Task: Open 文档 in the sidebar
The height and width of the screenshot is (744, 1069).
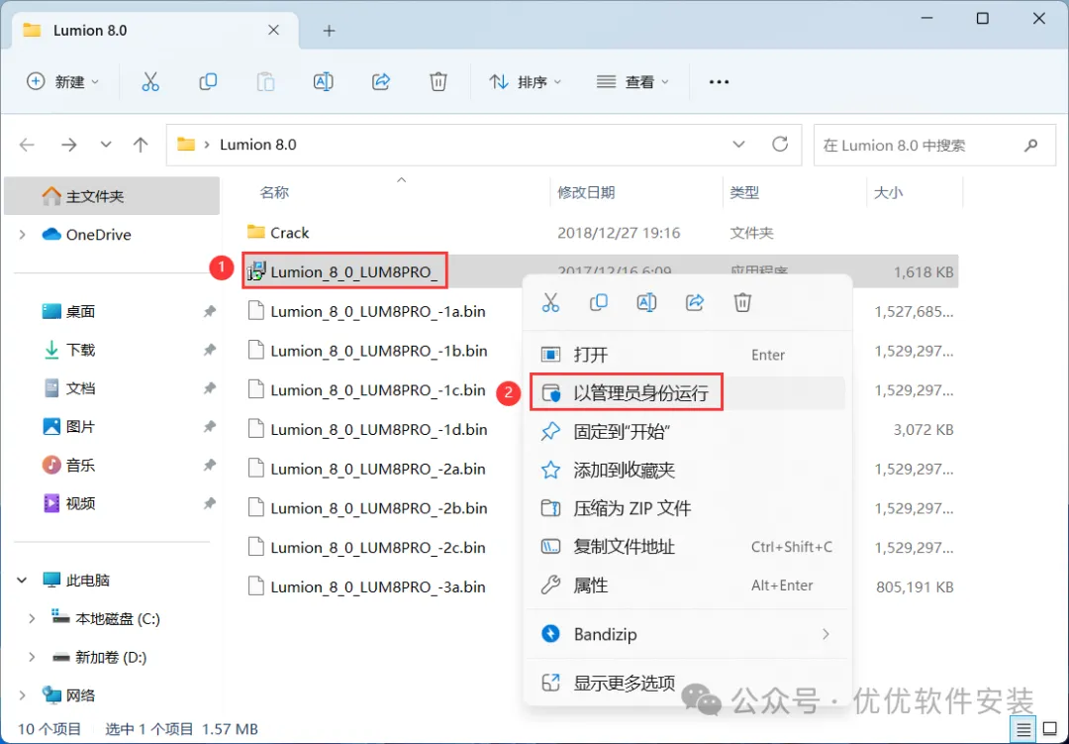Action: point(80,388)
